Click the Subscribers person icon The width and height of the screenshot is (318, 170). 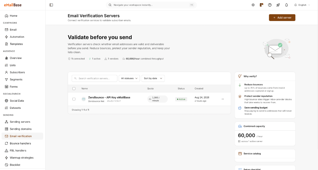pyautogui.click(x=7, y=72)
